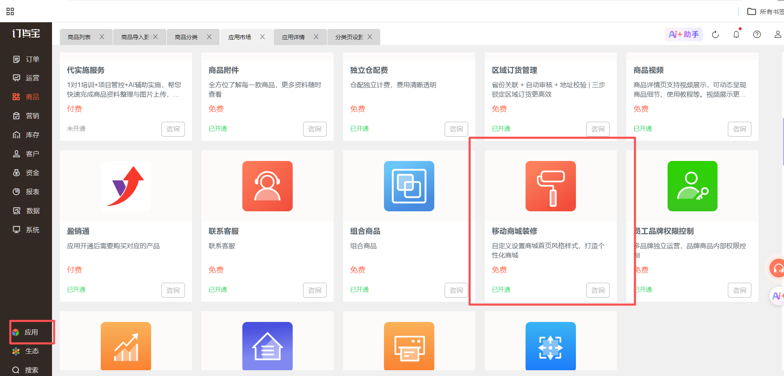This screenshot has height=376, width=784.
Task: Open the help question mark icon
Action: tap(757, 35)
